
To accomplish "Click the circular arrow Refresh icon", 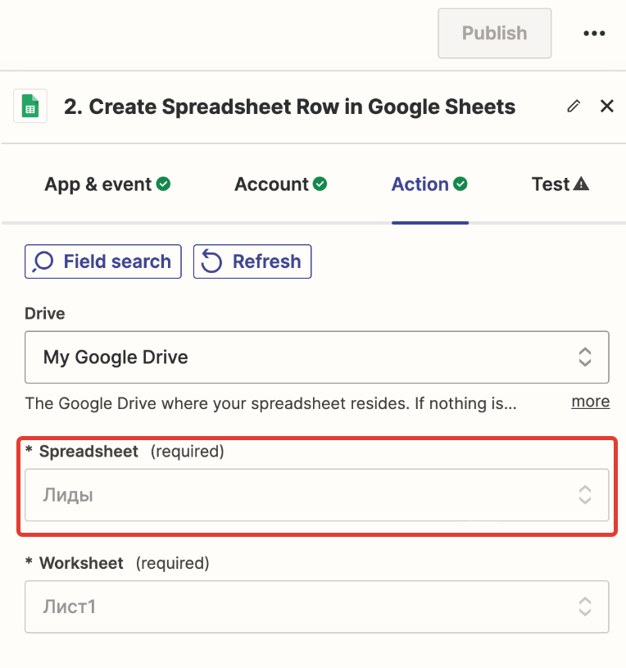I will point(212,261).
